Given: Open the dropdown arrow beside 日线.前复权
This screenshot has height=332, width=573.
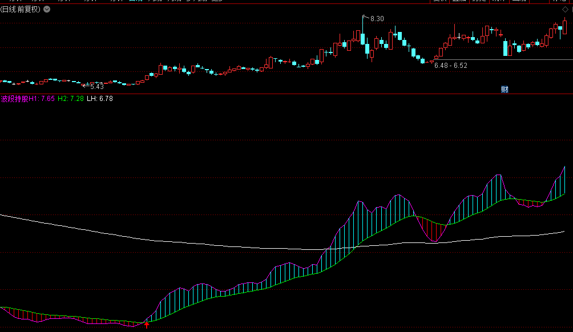Looking at the screenshot, I should point(46,9).
